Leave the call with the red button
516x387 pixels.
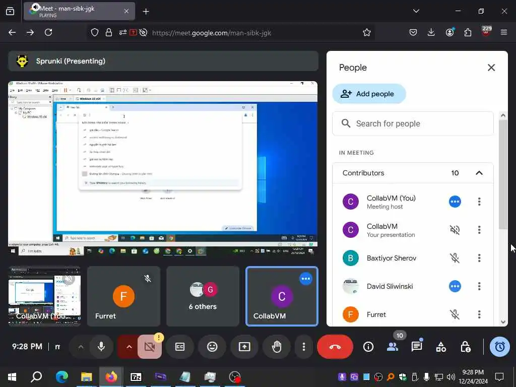[x=335, y=347]
